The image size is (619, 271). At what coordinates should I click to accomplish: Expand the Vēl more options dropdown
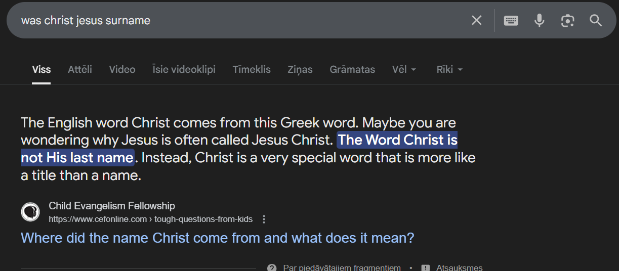click(x=404, y=70)
